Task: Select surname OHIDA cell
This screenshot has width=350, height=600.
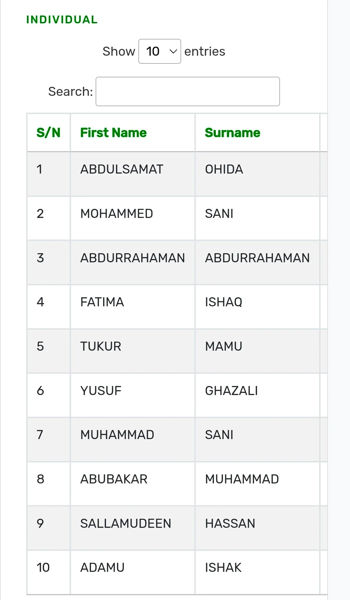Action: pyautogui.click(x=224, y=169)
